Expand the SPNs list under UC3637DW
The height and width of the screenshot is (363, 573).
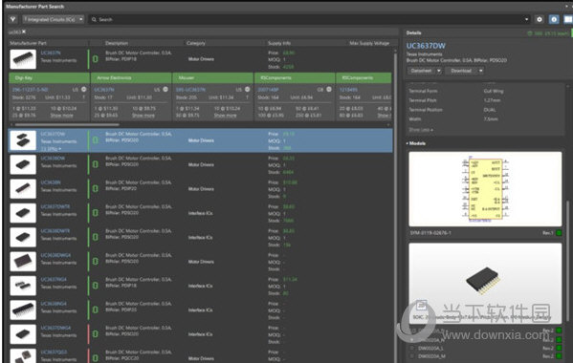(x=51, y=149)
